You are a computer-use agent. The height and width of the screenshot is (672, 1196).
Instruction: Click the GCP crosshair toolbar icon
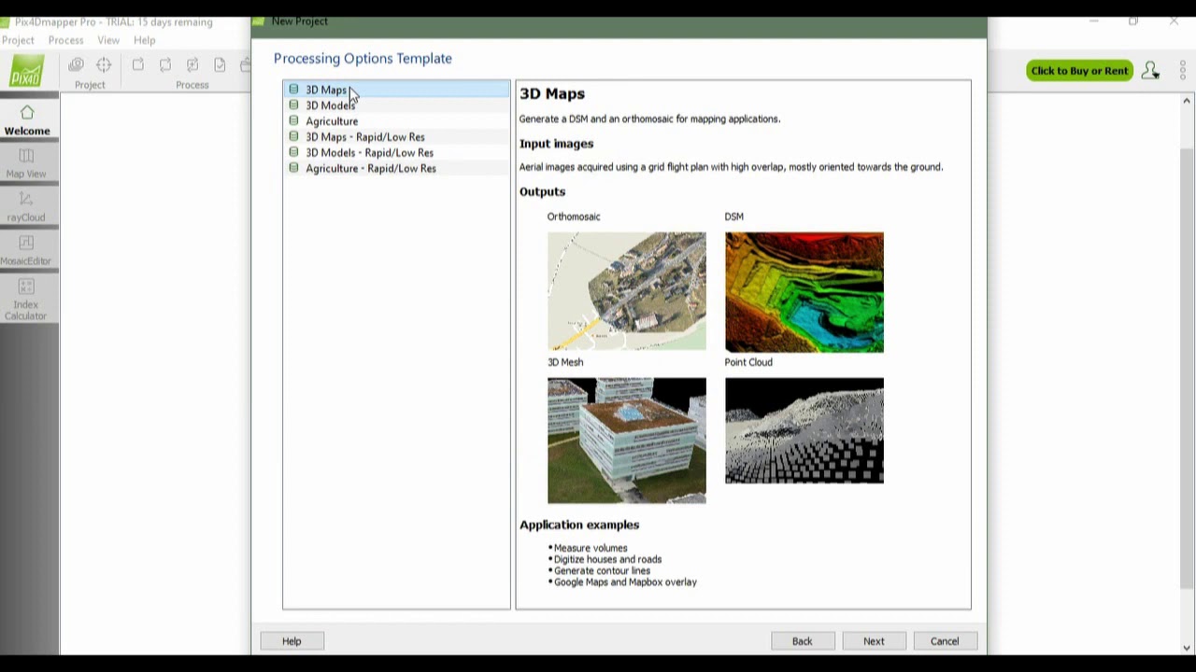(104, 64)
